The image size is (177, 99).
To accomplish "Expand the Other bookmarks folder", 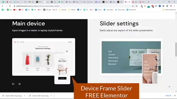I will pyautogui.click(x=169, y=10).
